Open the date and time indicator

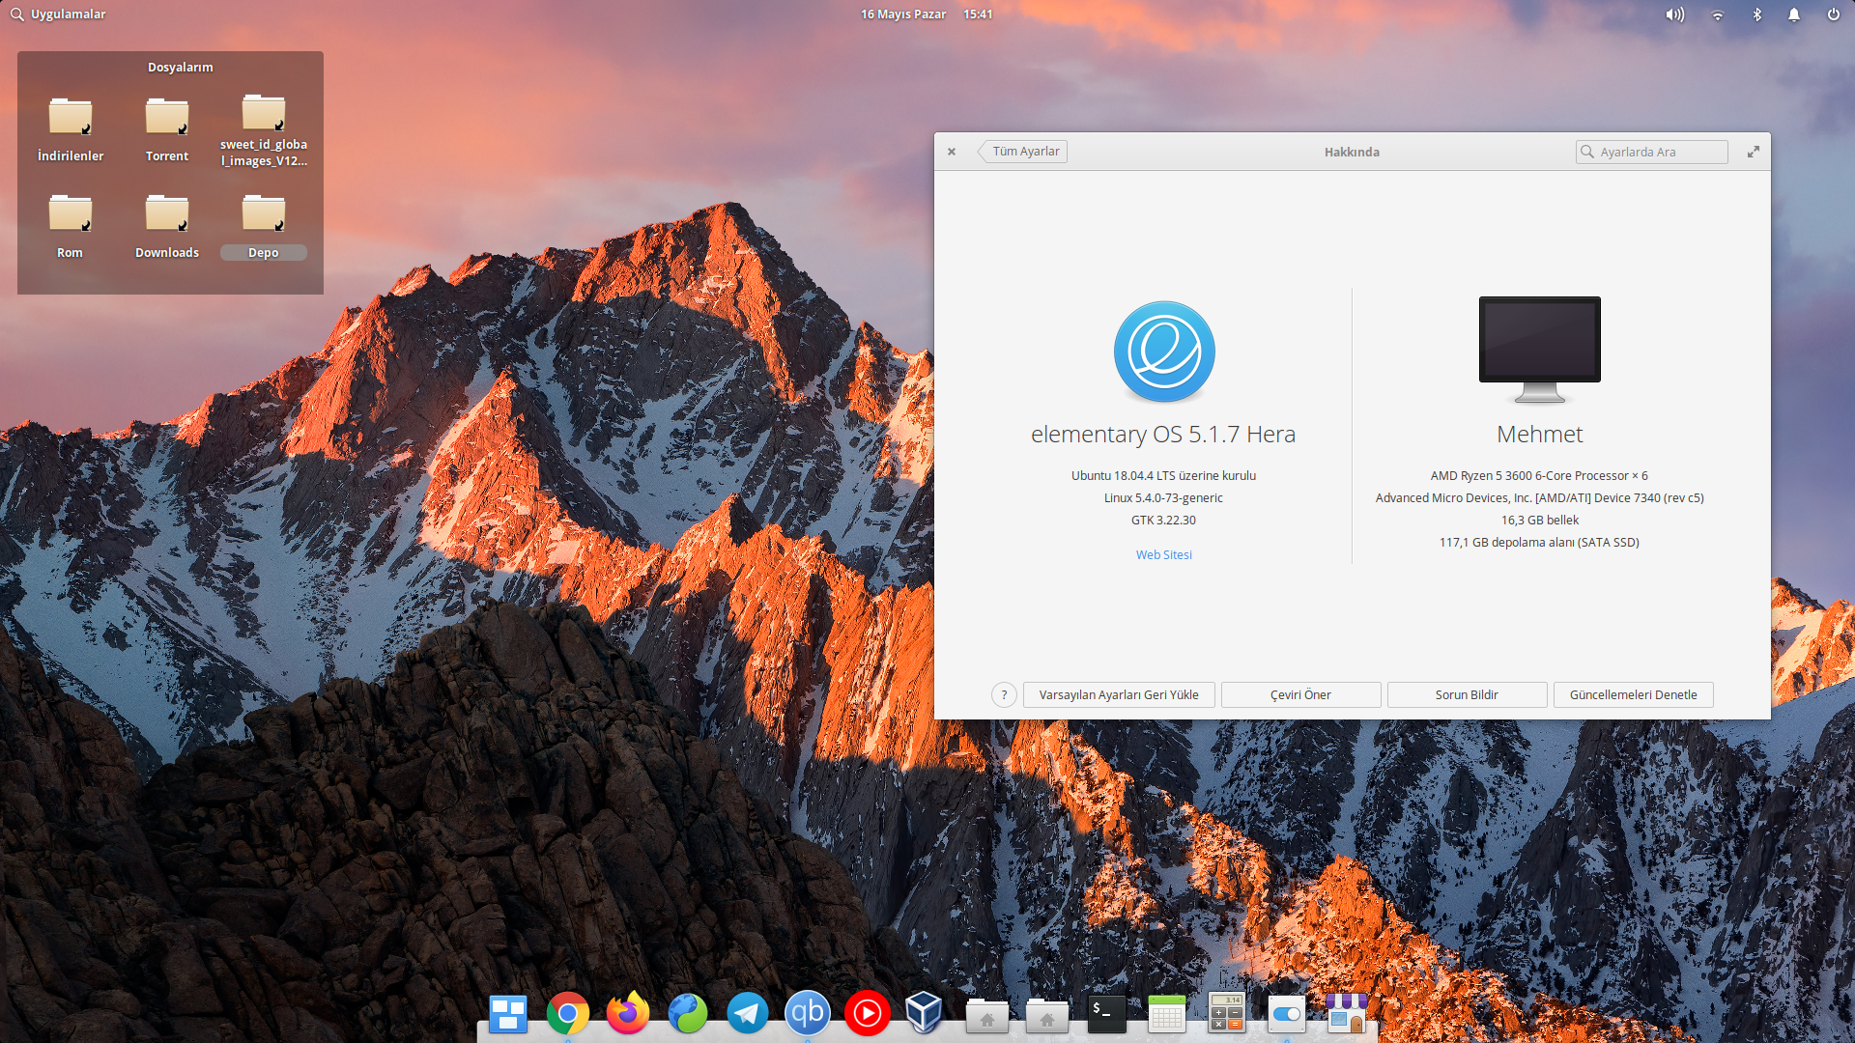pyautogui.click(x=927, y=14)
